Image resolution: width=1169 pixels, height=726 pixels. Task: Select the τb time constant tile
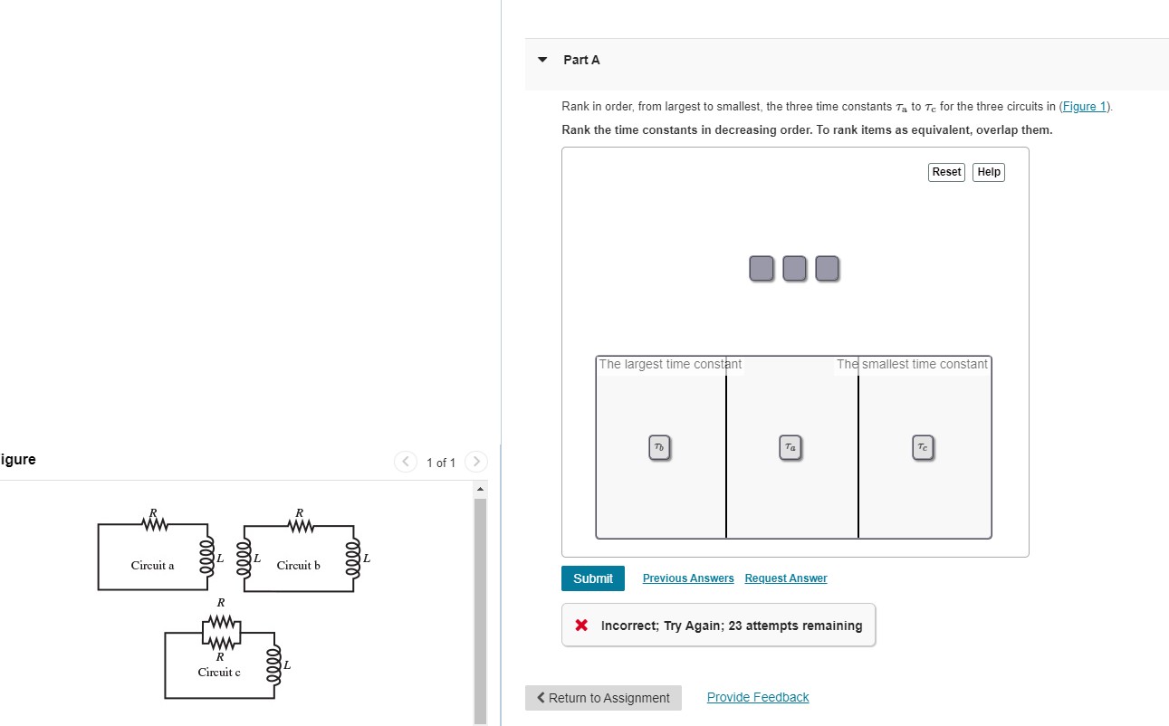coord(660,446)
